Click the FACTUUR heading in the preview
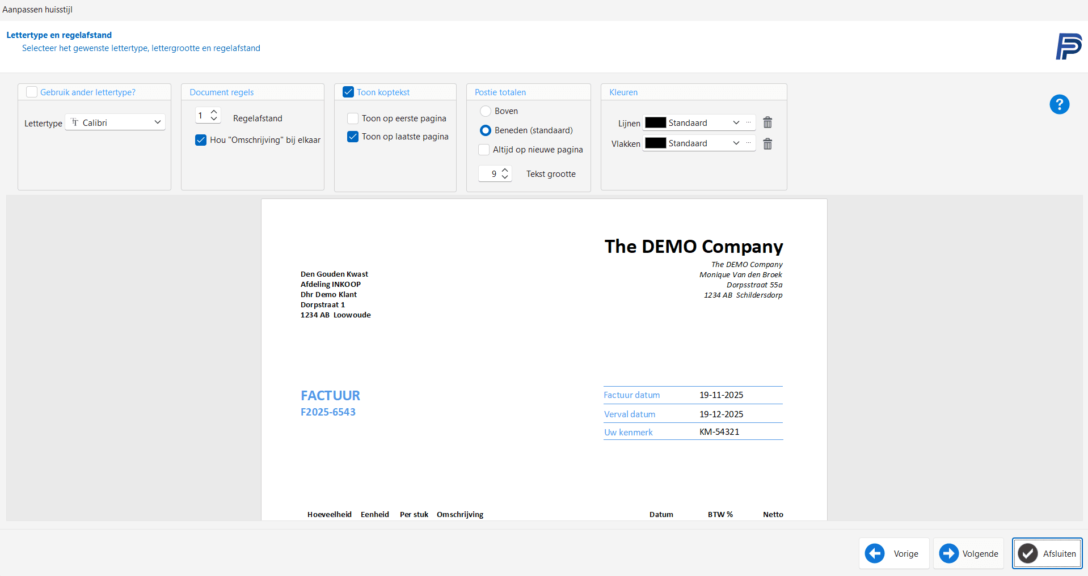This screenshot has width=1088, height=576. (330, 396)
